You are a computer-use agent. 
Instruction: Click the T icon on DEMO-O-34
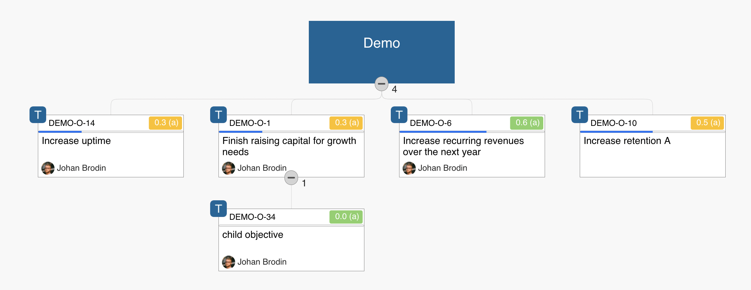click(x=218, y=209)
